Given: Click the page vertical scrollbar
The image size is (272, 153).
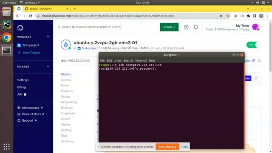Looking at the screenshot, I should coord(270,47).
